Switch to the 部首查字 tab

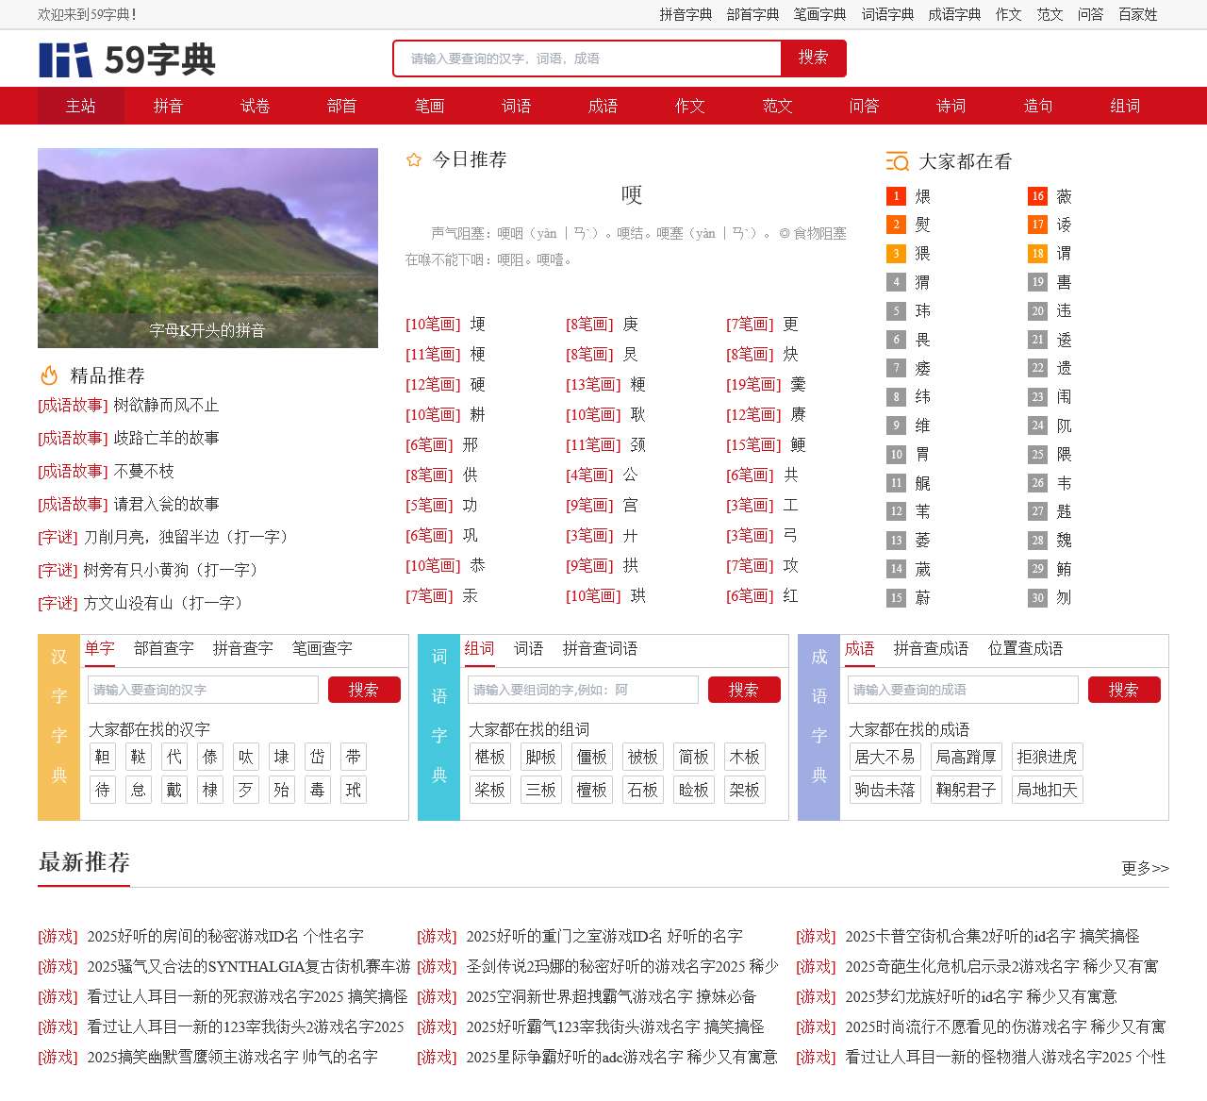[163, 648]
